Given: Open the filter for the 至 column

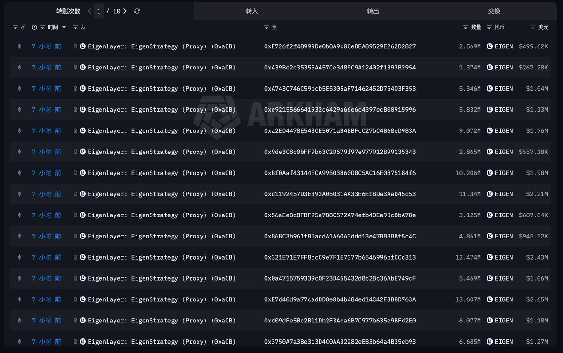Looking at the screenshot, I should [266, 27].
